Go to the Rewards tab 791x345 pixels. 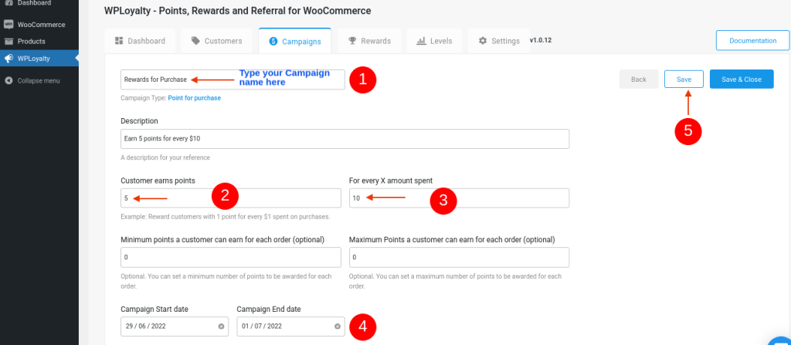point(370,41)
